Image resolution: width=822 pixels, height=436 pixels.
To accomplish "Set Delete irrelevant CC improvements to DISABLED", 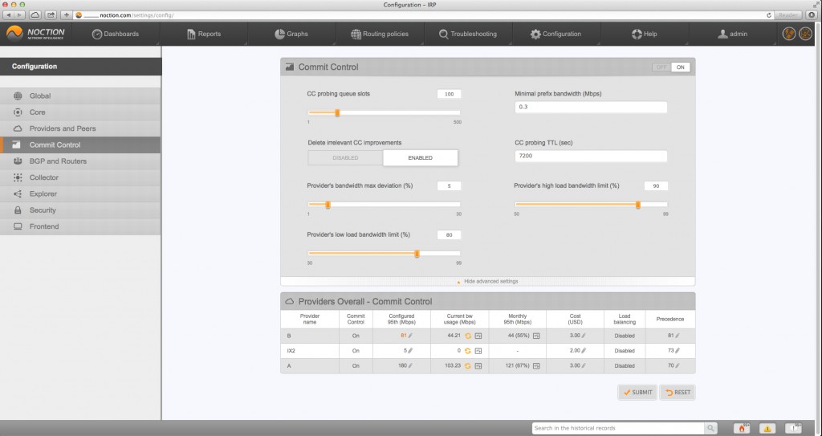I will [345, 158].
